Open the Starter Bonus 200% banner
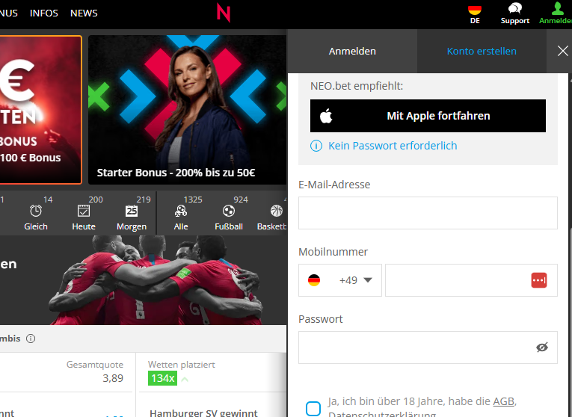The width and height of the screenshot is (572, 417). tap(187, 110)
